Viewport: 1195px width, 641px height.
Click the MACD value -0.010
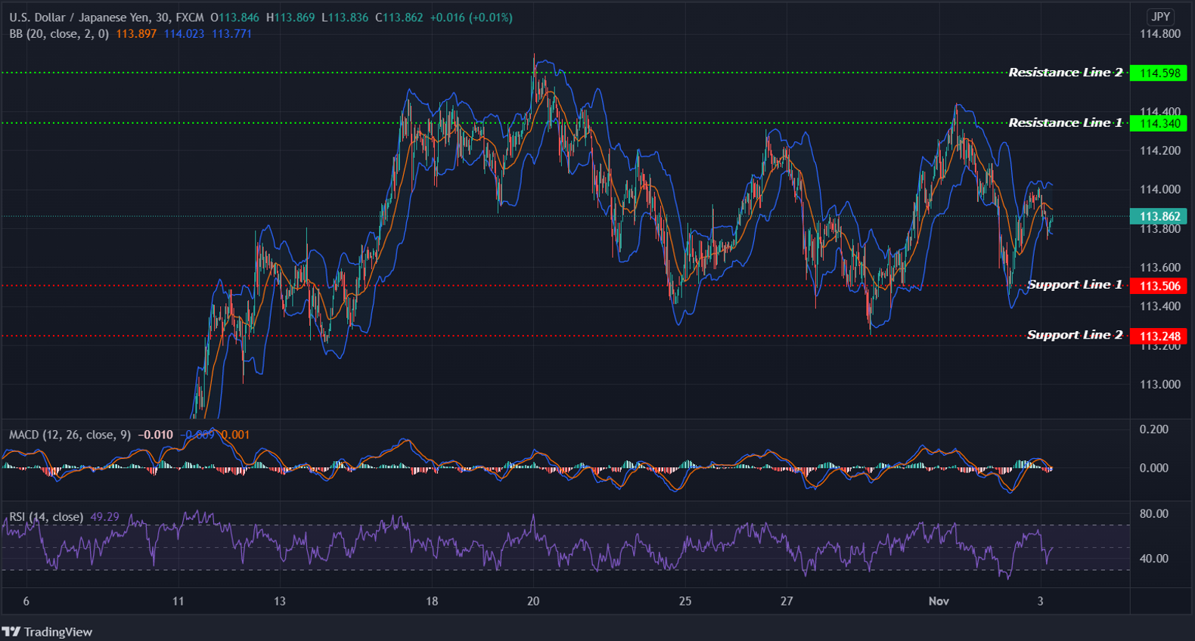(157, 435)
